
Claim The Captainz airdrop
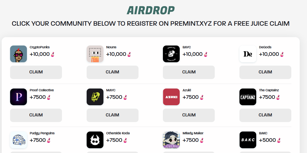265,115
